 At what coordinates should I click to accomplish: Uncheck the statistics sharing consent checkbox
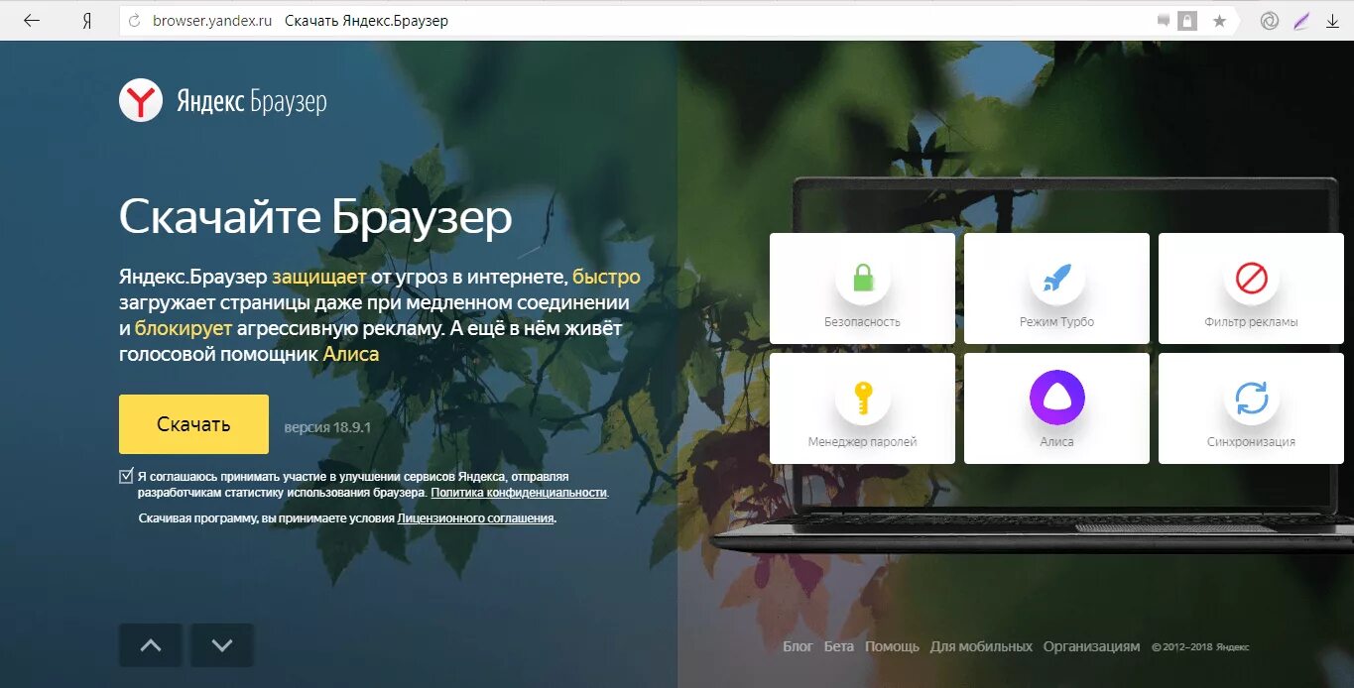point(126,476)
